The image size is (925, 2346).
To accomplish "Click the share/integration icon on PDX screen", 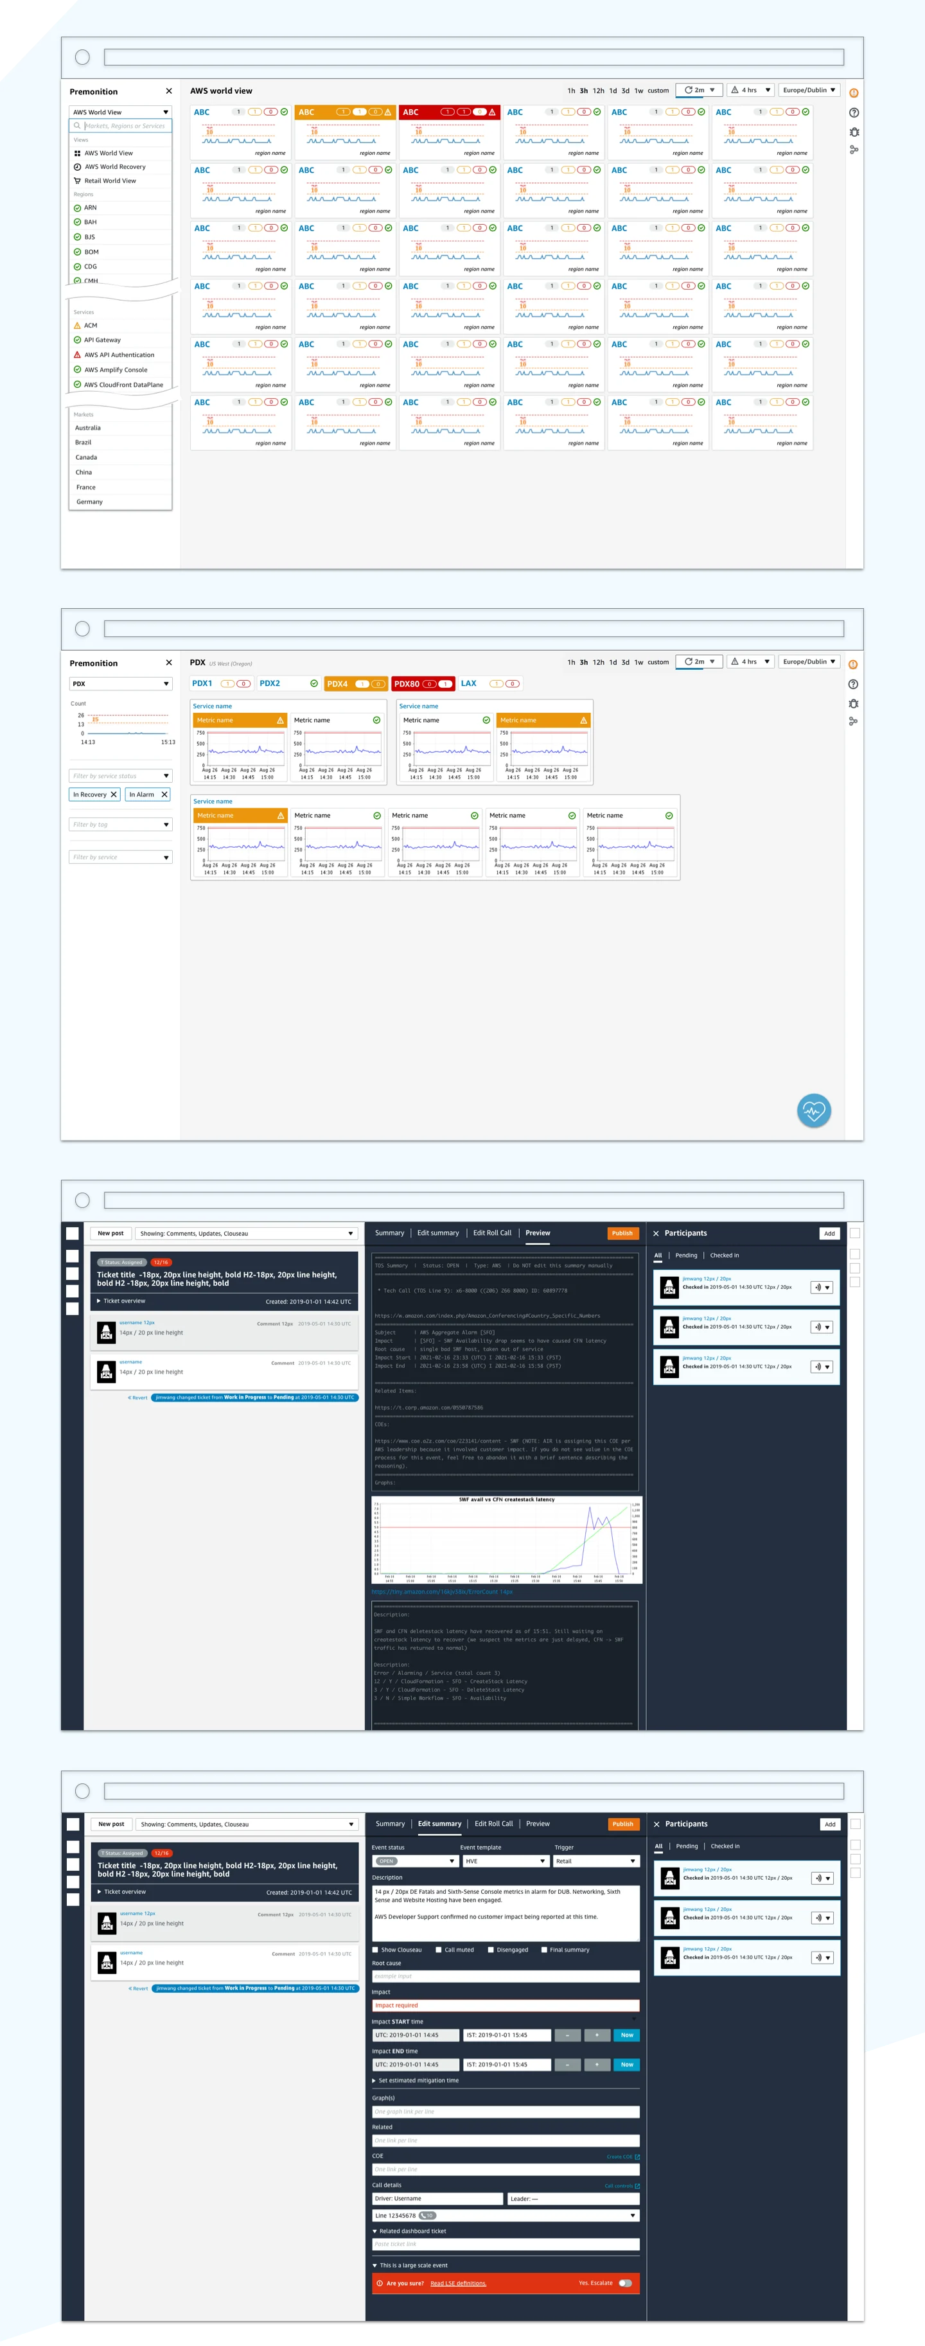I will 854,721.
